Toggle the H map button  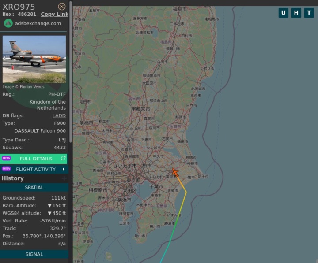coord(296,13)
